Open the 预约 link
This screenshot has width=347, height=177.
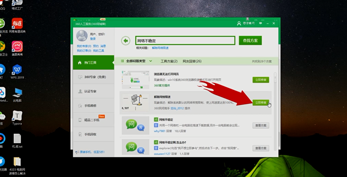(96, 46)
